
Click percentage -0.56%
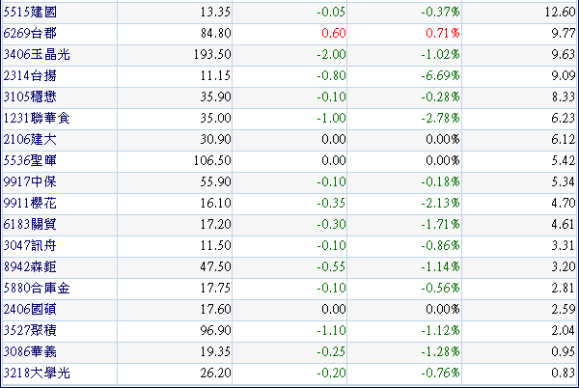tap(440, 289)
